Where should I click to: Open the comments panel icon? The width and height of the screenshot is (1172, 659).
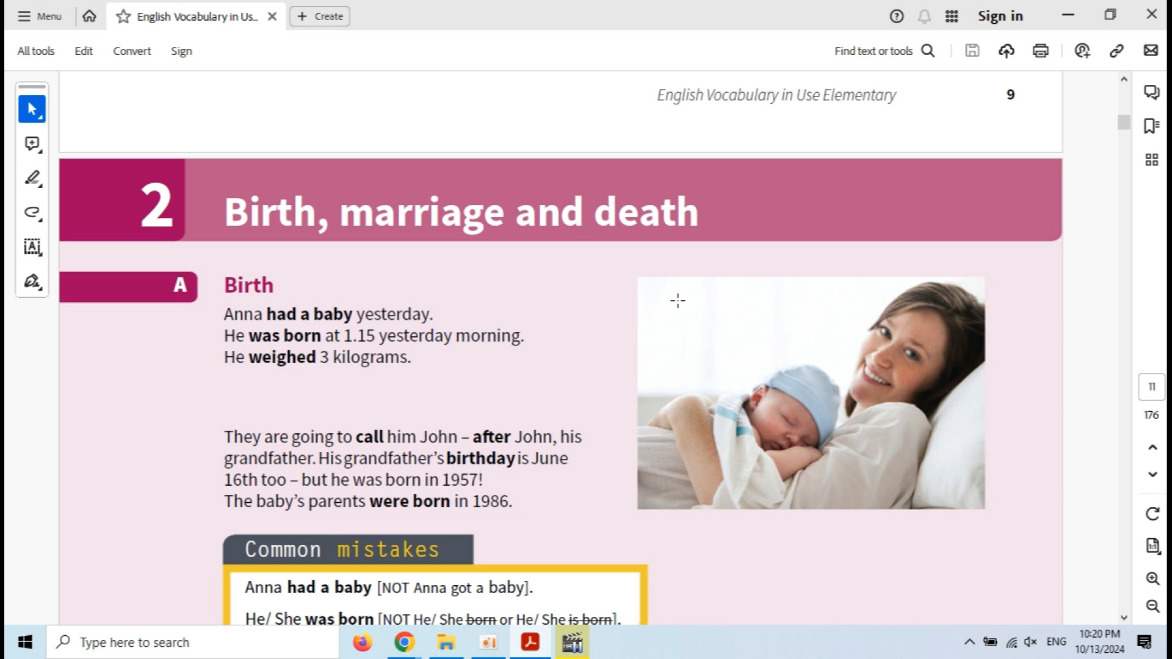point(1151,92)
